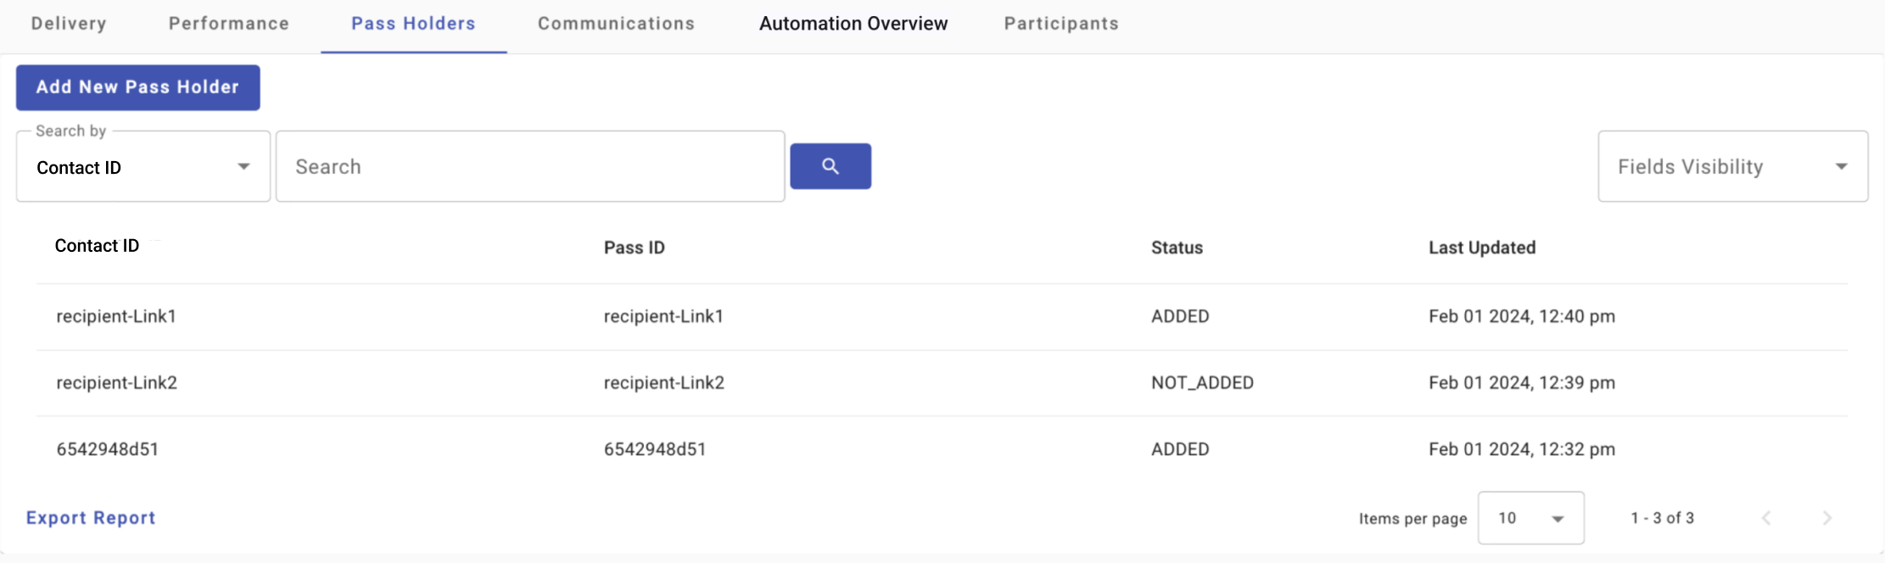Switch to the Performance tab

229,24
